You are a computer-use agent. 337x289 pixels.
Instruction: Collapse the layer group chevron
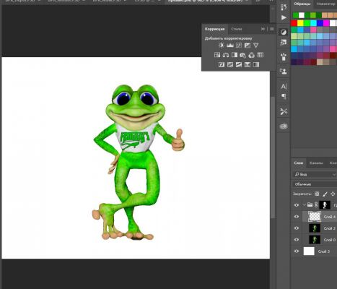tap(305, 205)
